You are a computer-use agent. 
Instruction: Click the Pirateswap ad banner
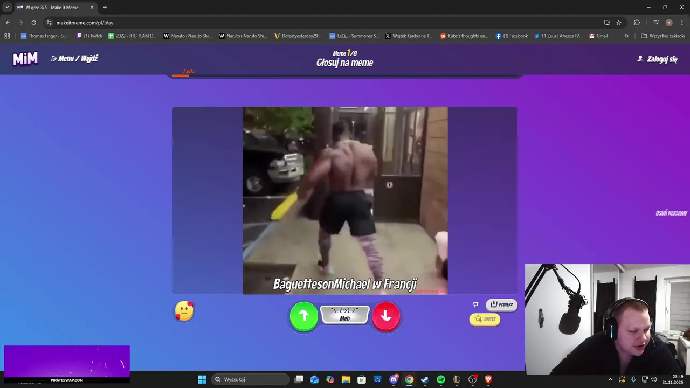(67, 364)
